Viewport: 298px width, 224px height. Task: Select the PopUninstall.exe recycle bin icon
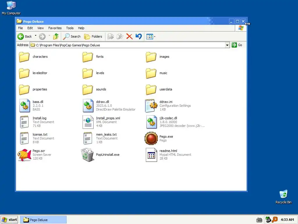[x=87, y=155]
